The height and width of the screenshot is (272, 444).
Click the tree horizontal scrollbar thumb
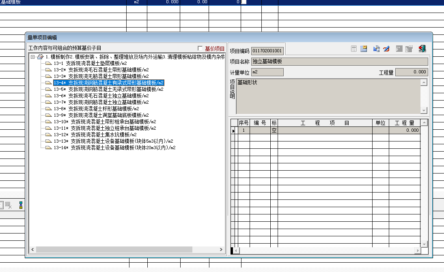pyautogui.click(x=114, y=249)
